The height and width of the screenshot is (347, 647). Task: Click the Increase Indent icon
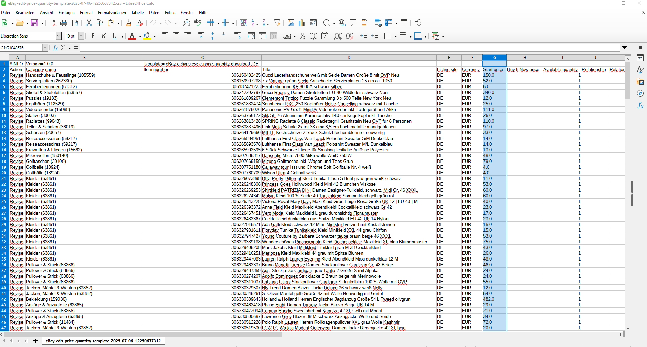click(364, 36)
